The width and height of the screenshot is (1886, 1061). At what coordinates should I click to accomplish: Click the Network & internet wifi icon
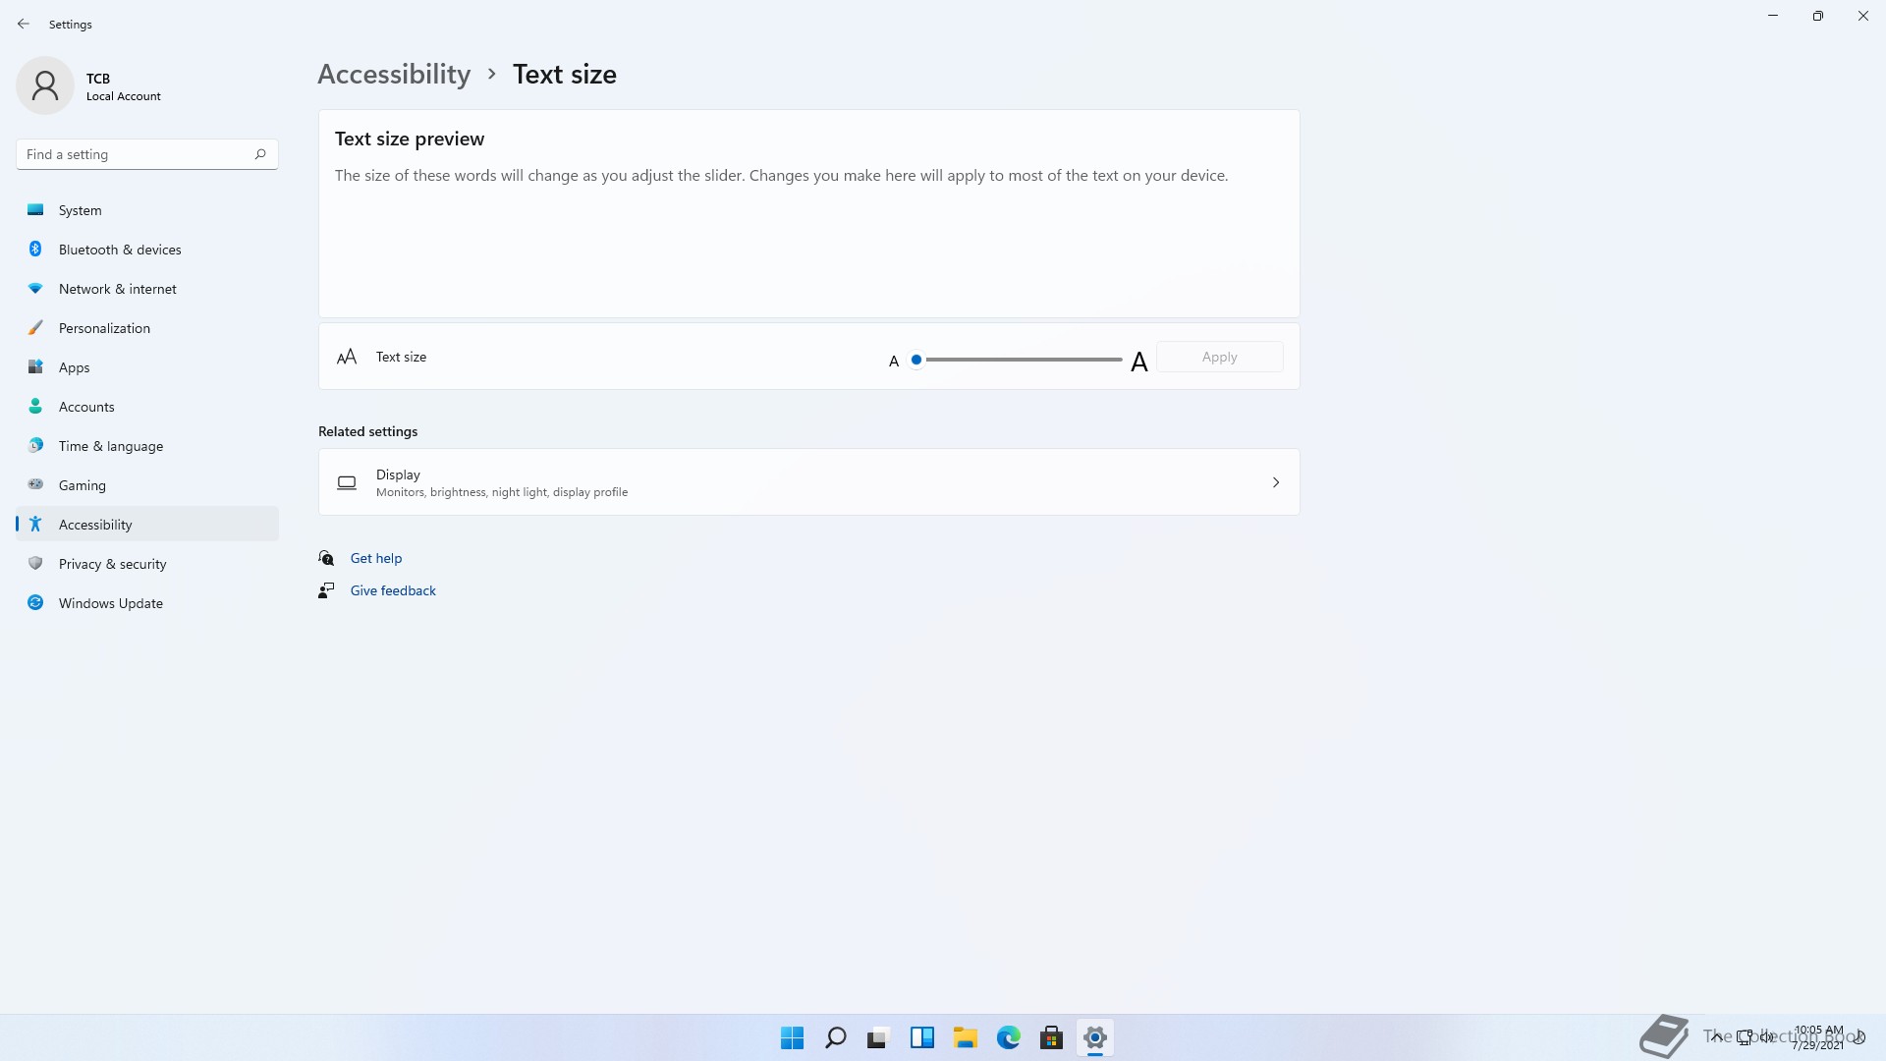point(35,289)
